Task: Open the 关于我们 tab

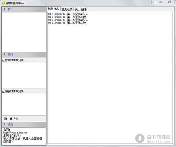Action: click(x=80, y=9)
